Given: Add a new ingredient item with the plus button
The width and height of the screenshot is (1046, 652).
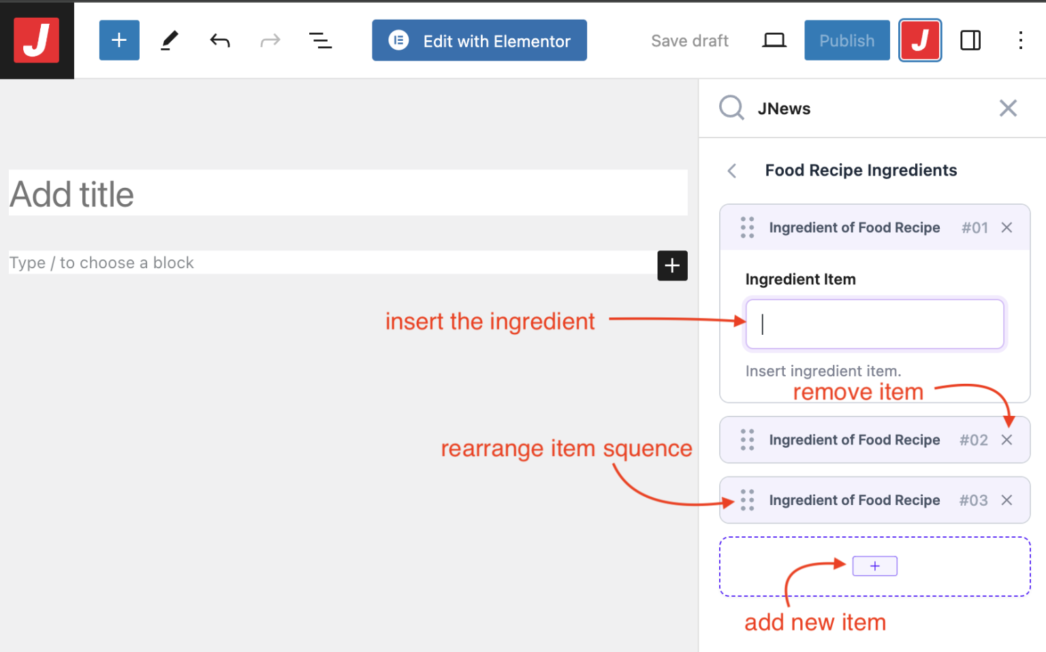Looking at the screenshot, I should click(x=874, y=566).
